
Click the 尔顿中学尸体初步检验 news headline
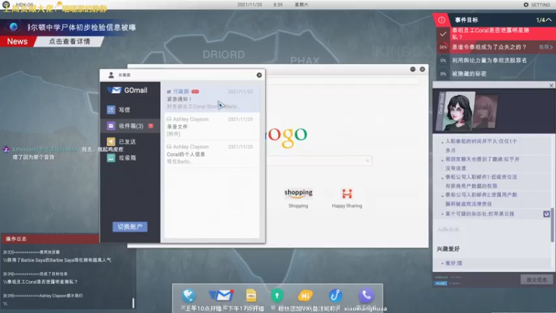point(81,27)
